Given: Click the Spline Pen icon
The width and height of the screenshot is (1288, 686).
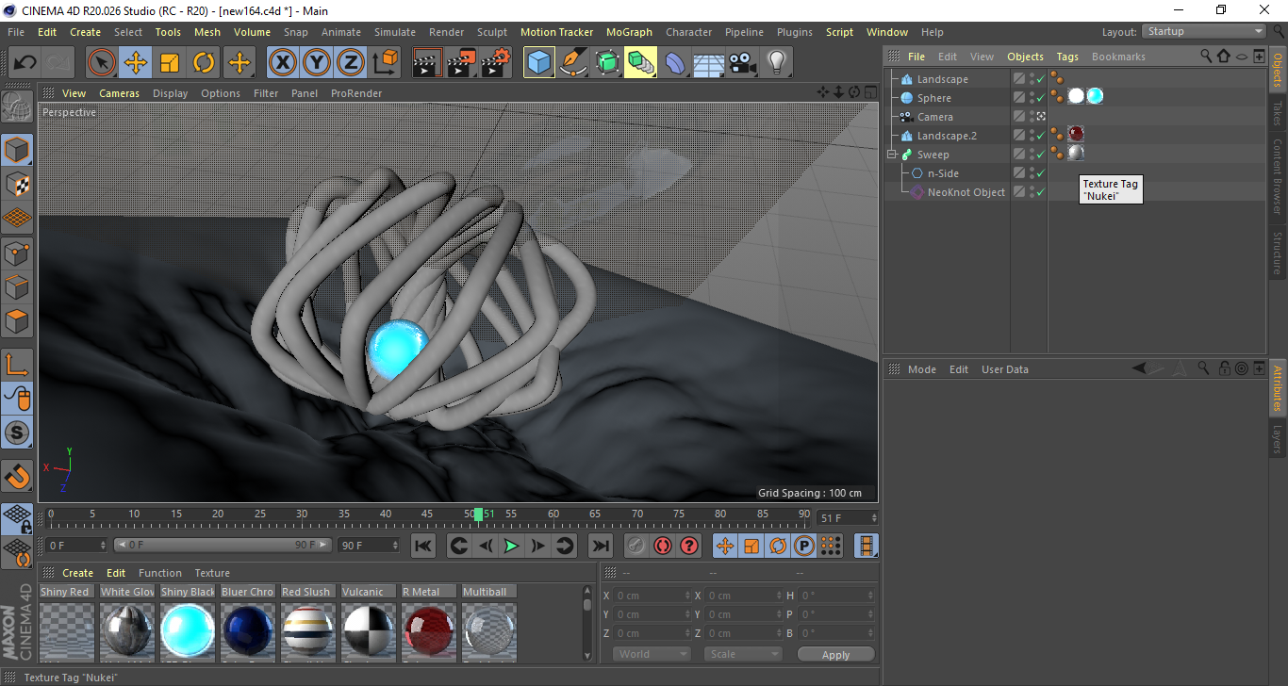Looking at the screenshot, I should coord(573,63).
